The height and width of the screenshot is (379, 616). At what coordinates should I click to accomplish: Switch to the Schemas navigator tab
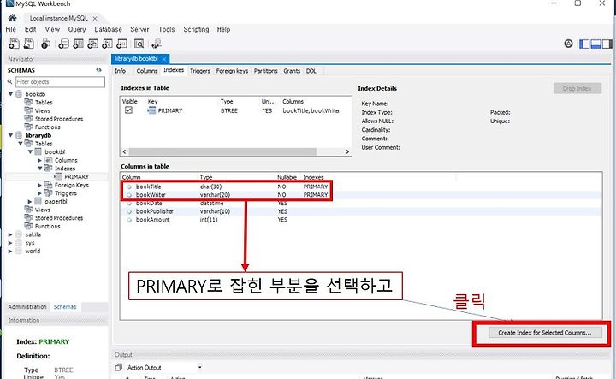[x=65, y=307]
